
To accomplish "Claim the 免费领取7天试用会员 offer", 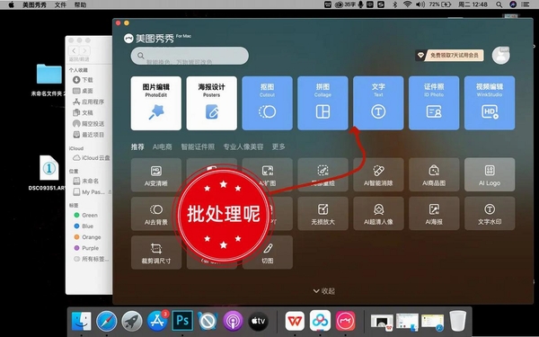I will click(x=450, y=55).
